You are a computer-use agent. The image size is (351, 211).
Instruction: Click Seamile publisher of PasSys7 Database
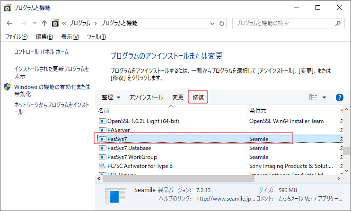point(259,148)
